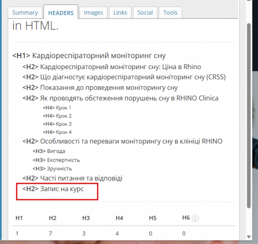Image resolution: width=258 pixels, height=244 pixels.
Task: Click the scrollbar down arrow
Action: click(249, 237)
